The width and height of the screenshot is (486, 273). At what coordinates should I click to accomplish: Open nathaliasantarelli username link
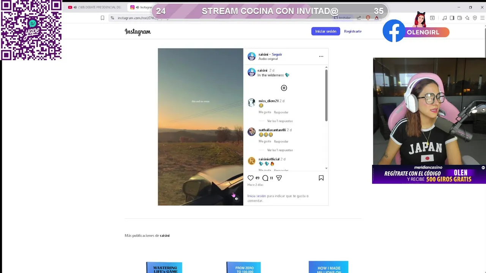[272, 130]
